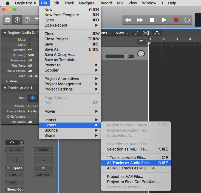The image size is (201, 193).
Task: Uncheck the Q-Reference checkbox
Action: coord(29,117)
